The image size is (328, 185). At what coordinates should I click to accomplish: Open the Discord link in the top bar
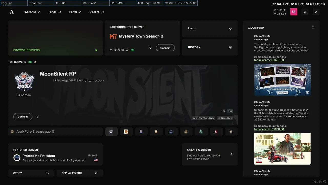click(x=97, y=12)
